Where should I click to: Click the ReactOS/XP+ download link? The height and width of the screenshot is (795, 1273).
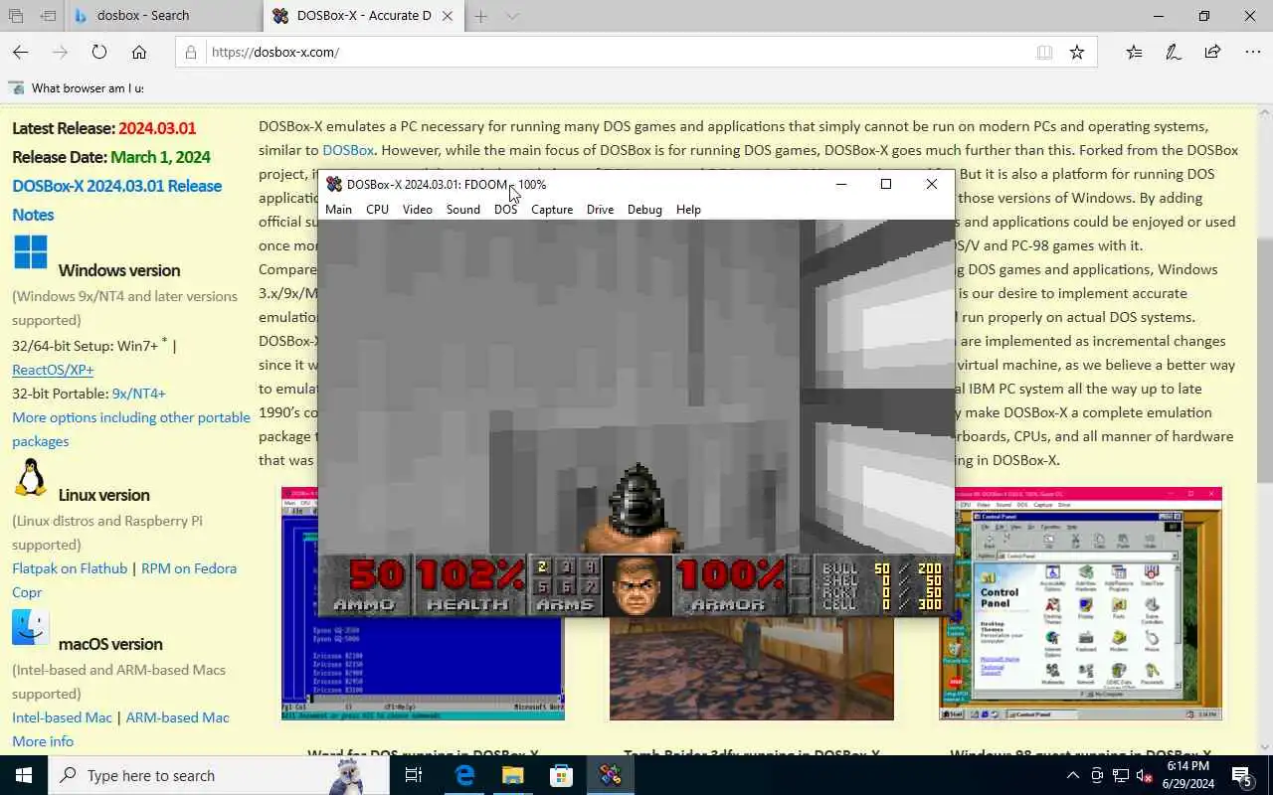tap(53, 370)
